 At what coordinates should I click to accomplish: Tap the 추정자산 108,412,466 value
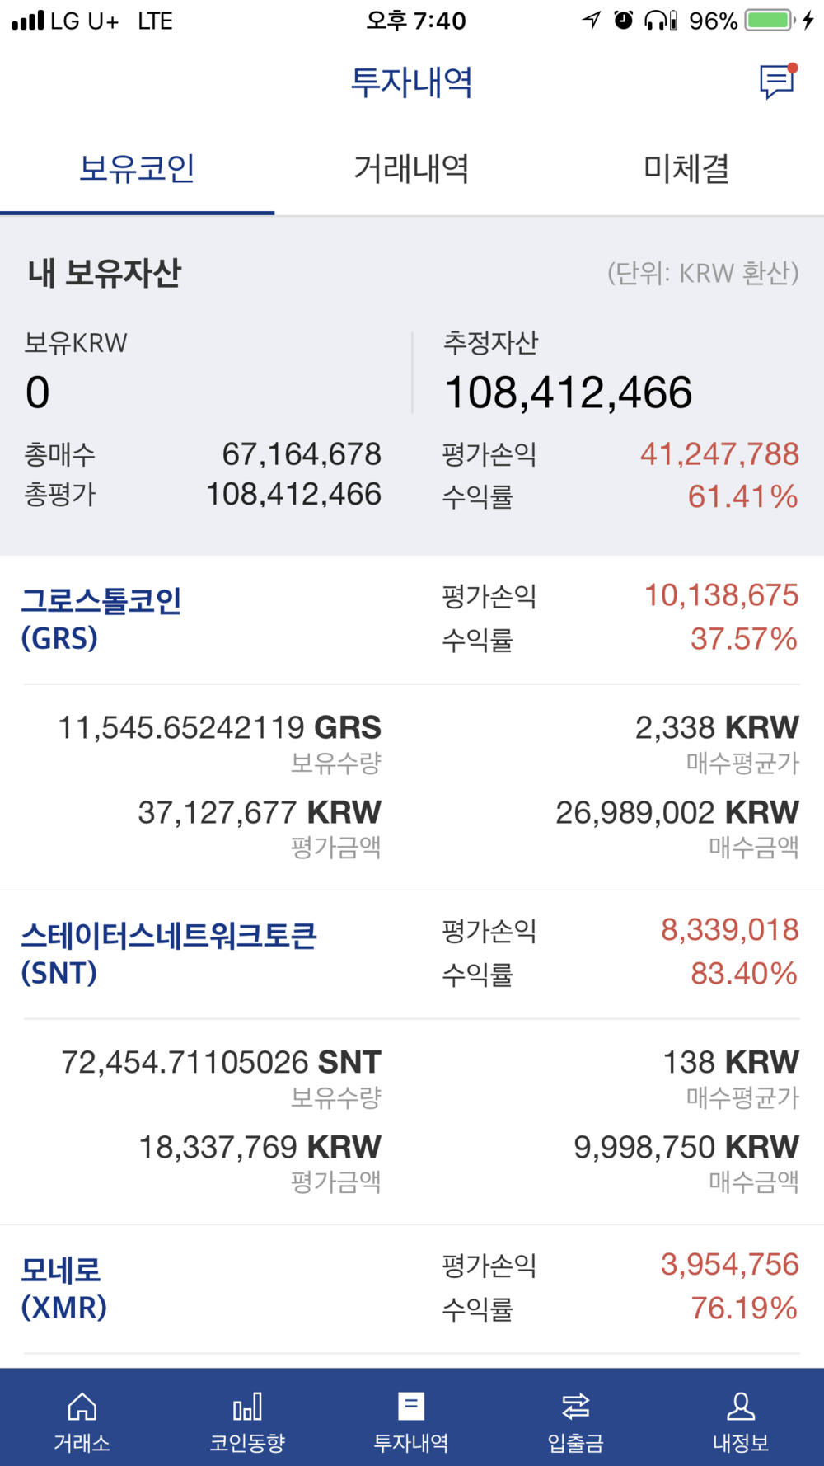click(x=568, y=392)
